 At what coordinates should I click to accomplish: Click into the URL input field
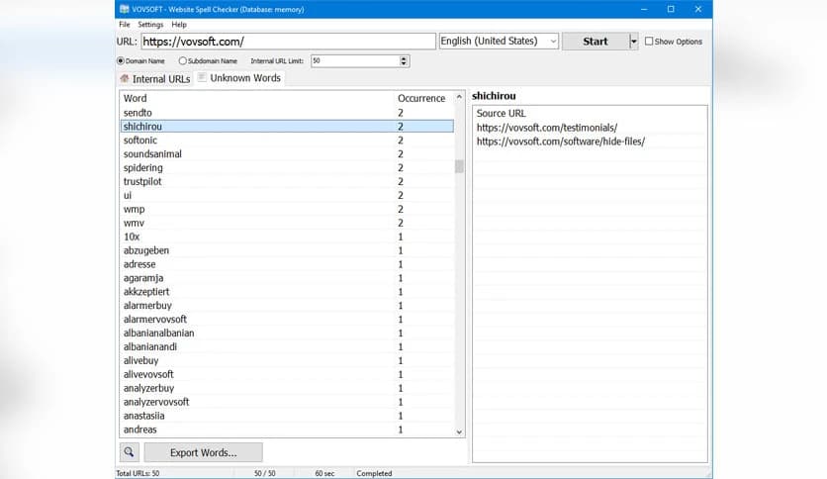pos(288,42)
